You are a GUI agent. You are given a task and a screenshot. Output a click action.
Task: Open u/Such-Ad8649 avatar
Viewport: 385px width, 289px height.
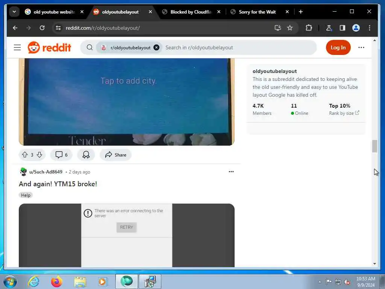[23, 172]
